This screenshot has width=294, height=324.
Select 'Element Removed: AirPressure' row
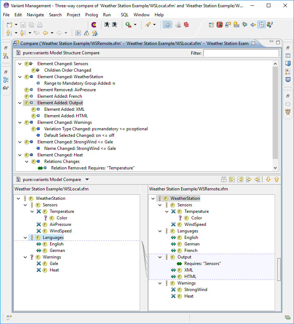(66, 90)
